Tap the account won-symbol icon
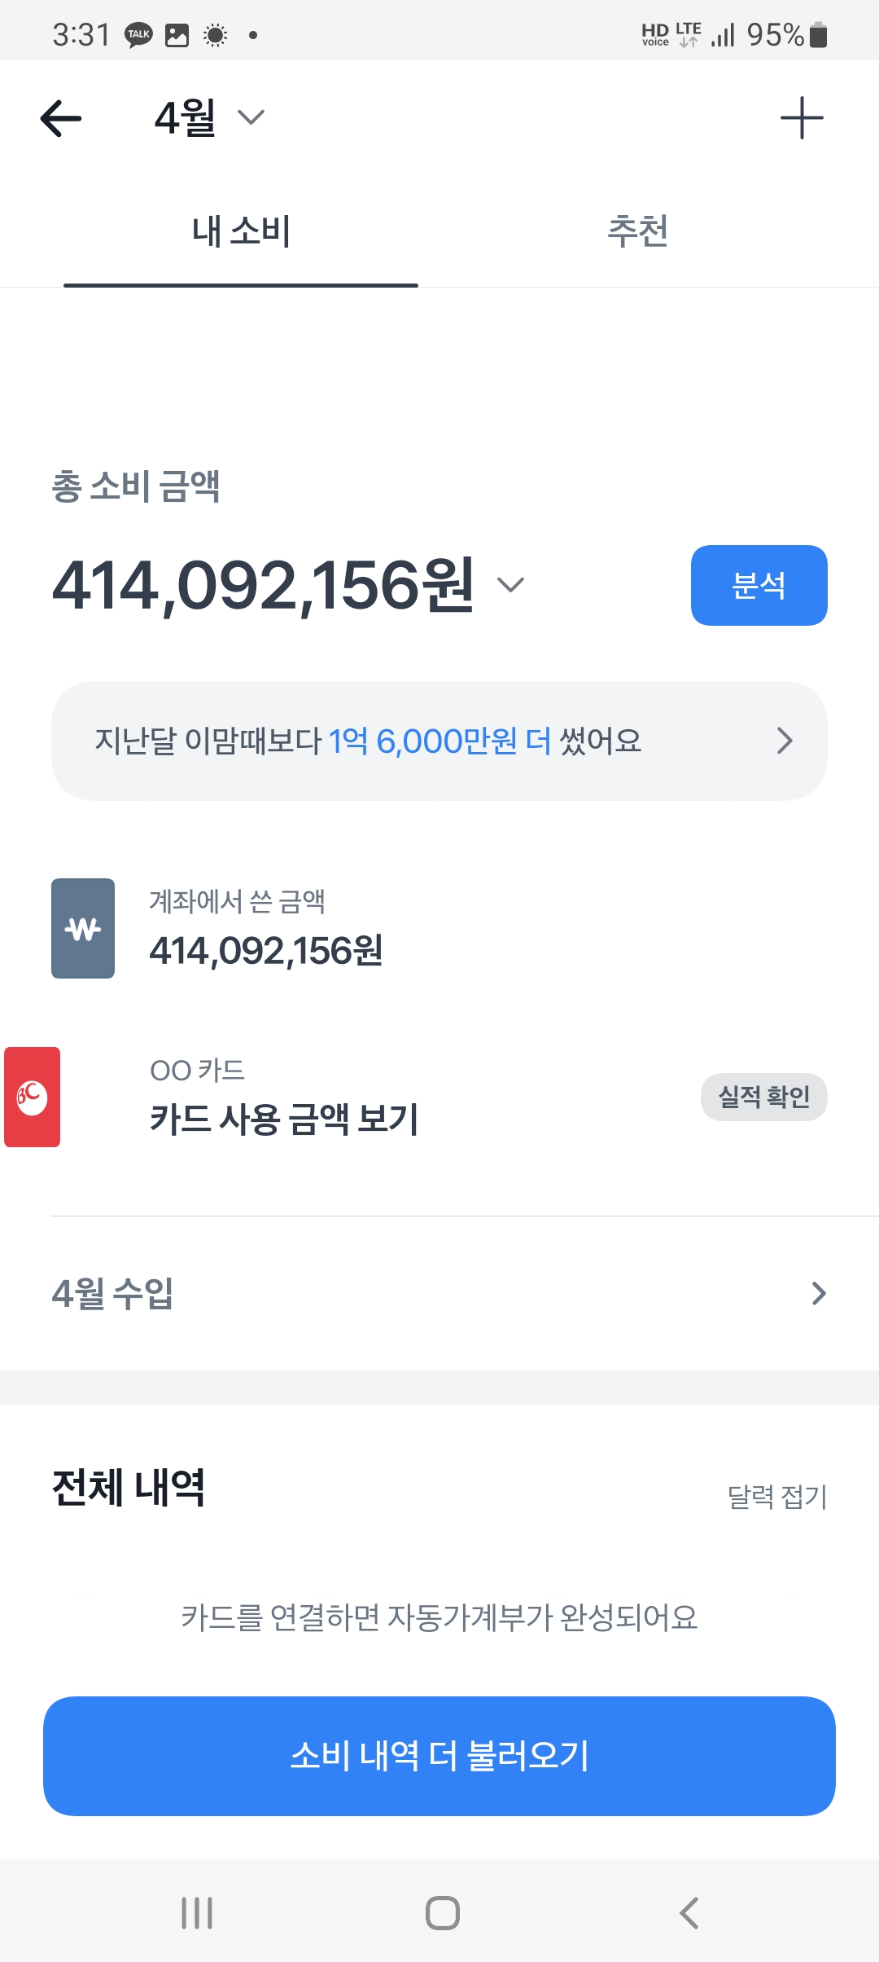Viewport: 879px width, 1962px height. [83, 928]
